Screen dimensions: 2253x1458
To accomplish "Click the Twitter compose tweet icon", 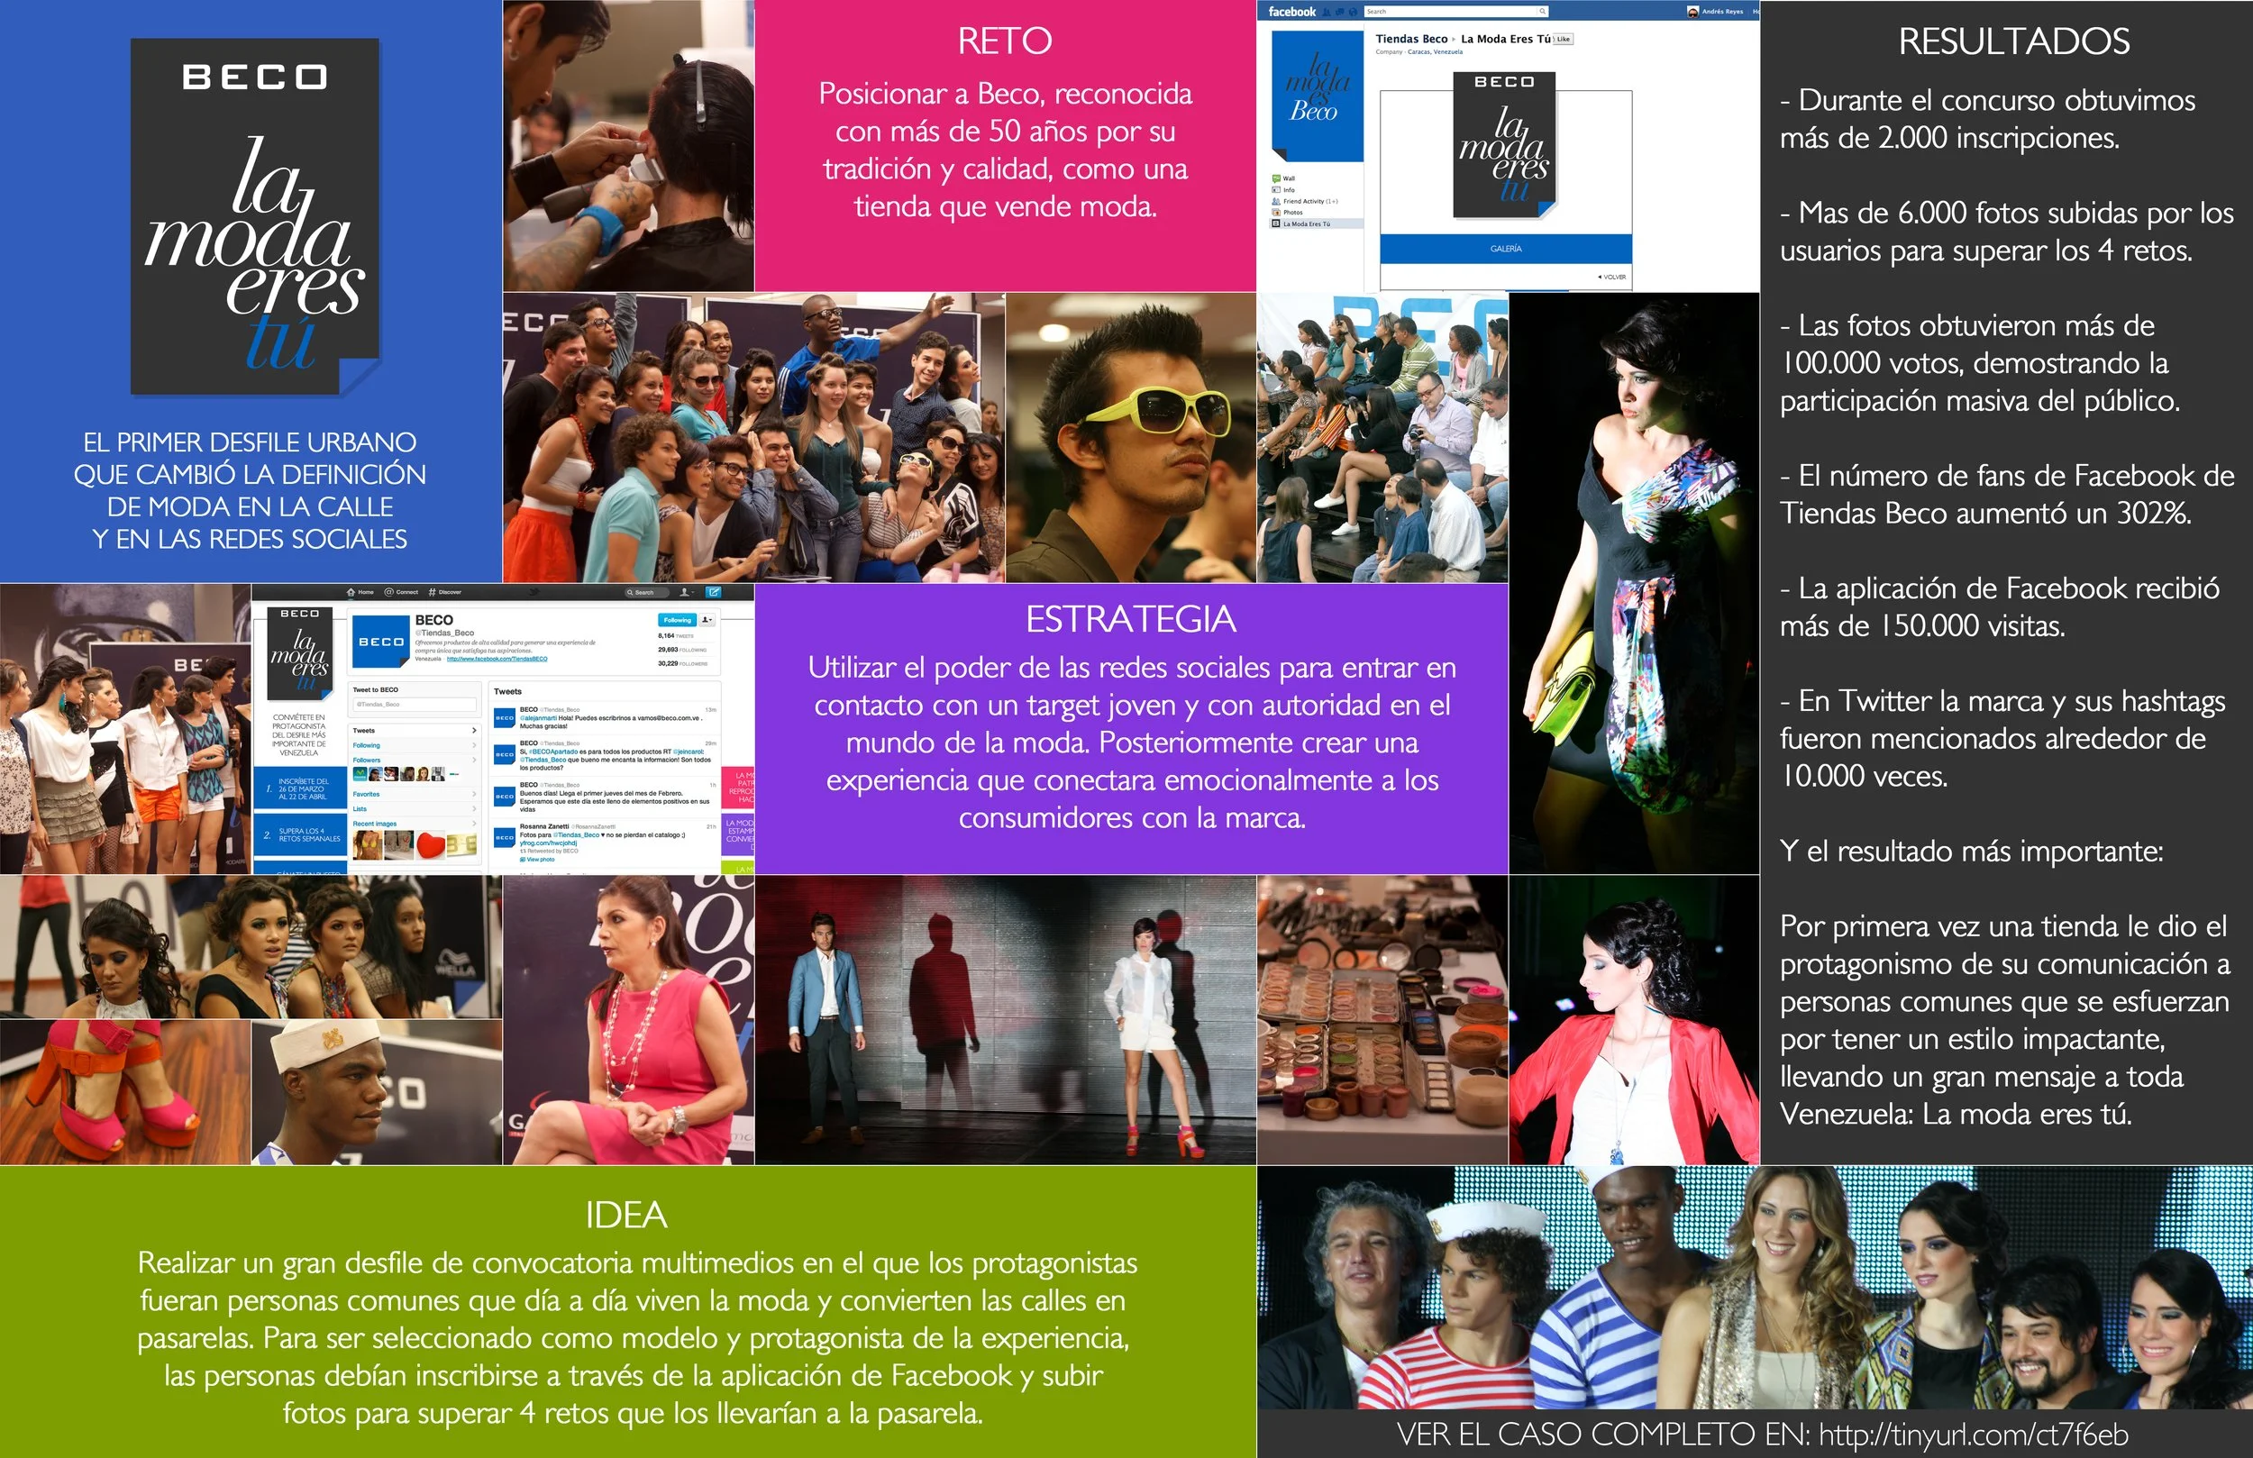I will (x=714, y=592).
